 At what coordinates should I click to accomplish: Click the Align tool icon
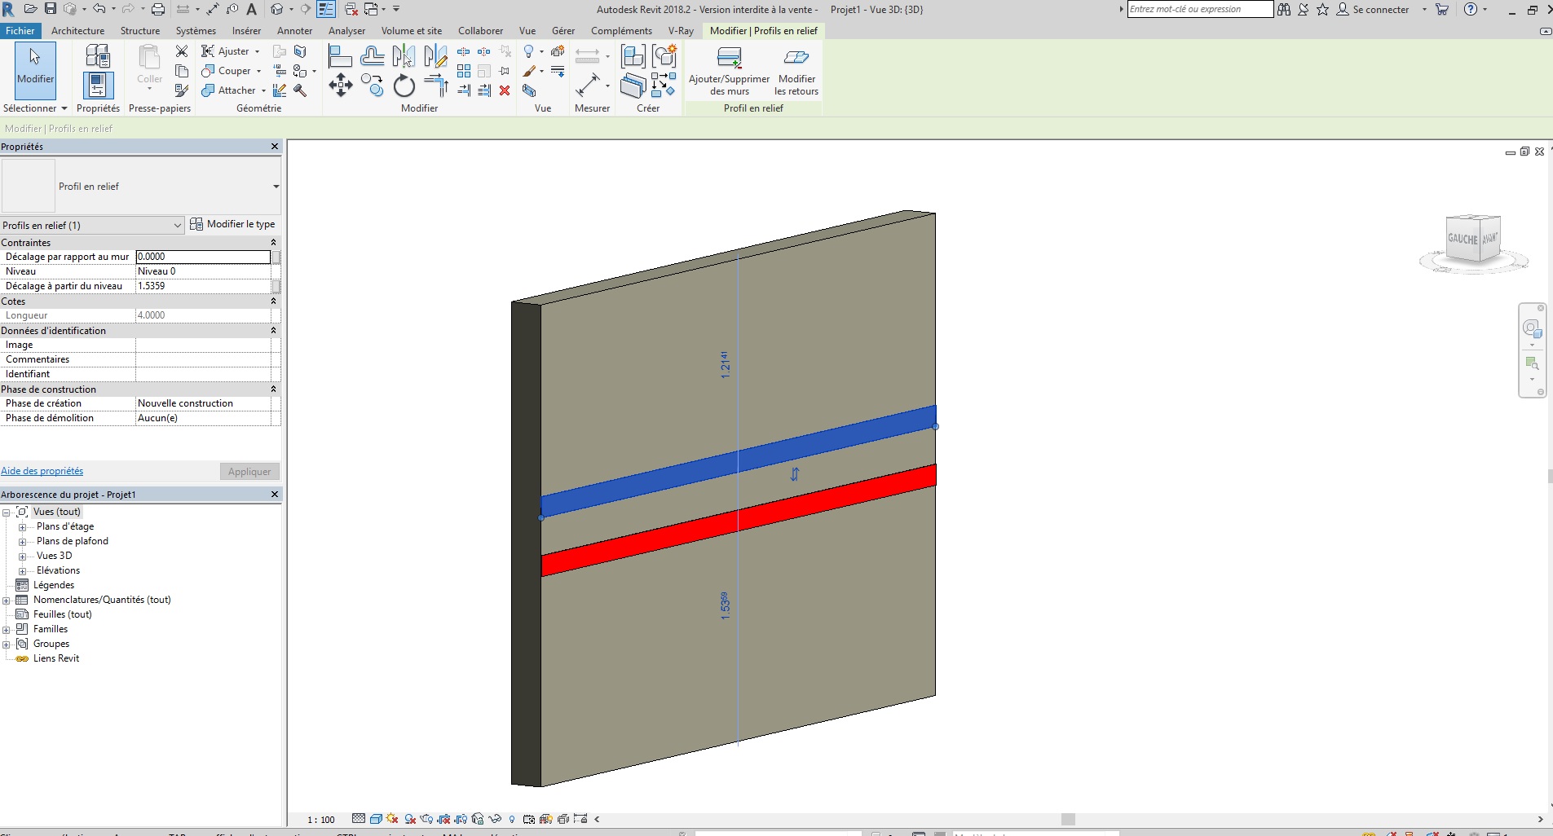pyautogui.click(x=340, y=56)
